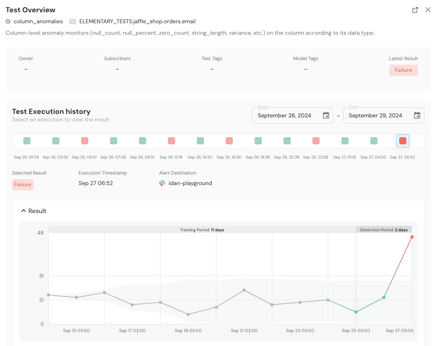
Task: Select the Sep 27, 01:41 execution
Action: tap(345, 141)
